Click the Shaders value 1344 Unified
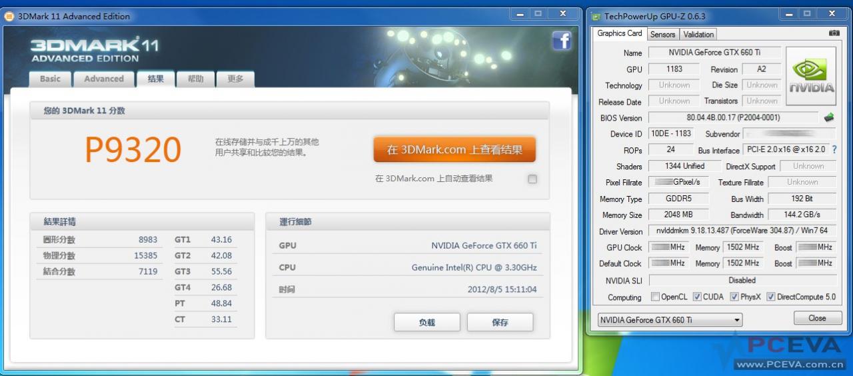Image resolution: width=853 pixels, height=376 pixels. pyautogui.click(x=684, y=166)
